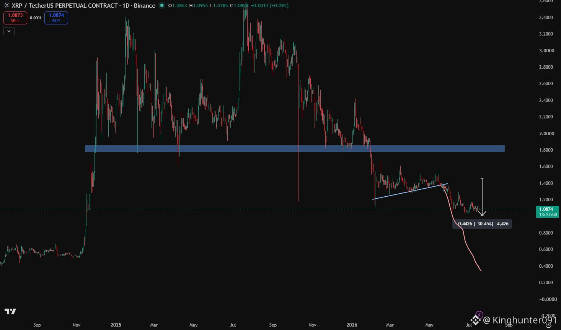Click the XRP symbol icon beside the title
This screenshot has height=330, width=561.
7,6
